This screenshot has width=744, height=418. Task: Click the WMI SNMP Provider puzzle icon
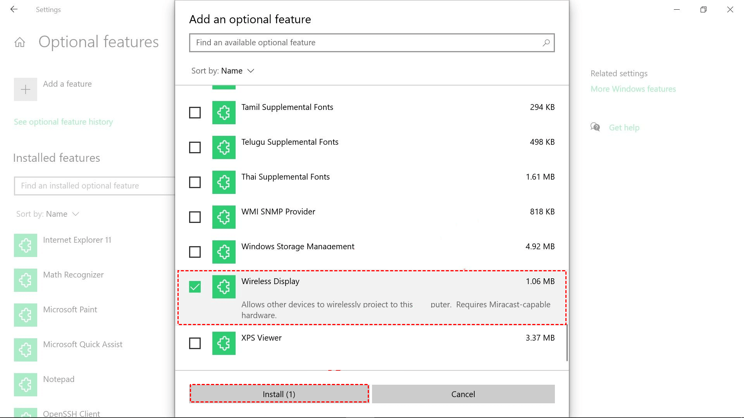tap(224, 217)
